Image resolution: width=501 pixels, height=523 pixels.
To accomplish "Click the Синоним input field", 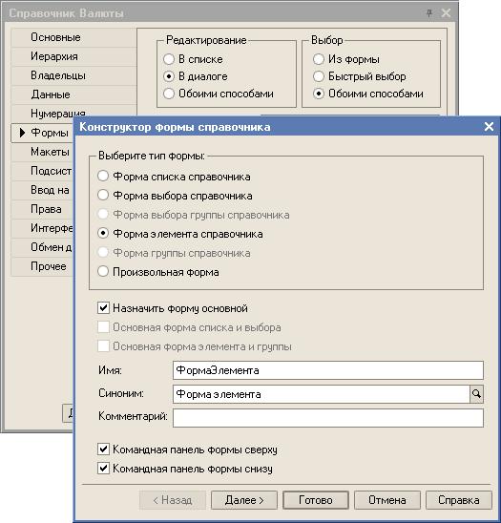I will tap(322, 394).
